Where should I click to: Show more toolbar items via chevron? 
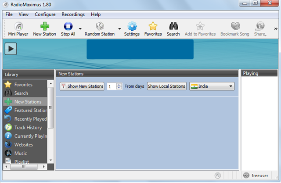[276, 29]
